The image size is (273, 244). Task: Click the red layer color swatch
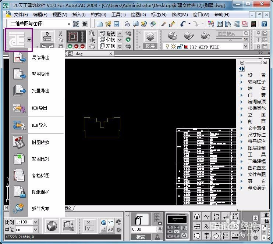(x=186, y=47)
